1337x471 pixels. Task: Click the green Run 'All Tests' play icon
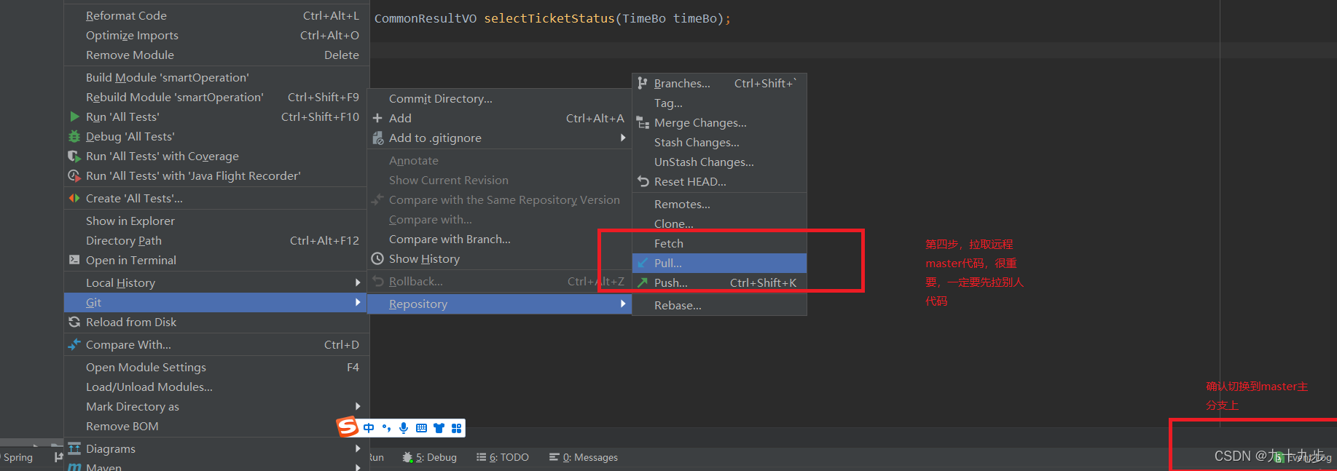(74, 116)
